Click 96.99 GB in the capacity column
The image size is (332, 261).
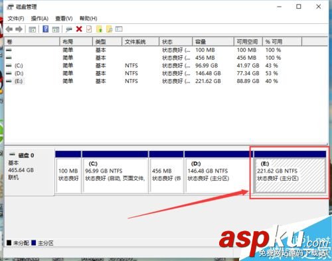click(207, 66)
